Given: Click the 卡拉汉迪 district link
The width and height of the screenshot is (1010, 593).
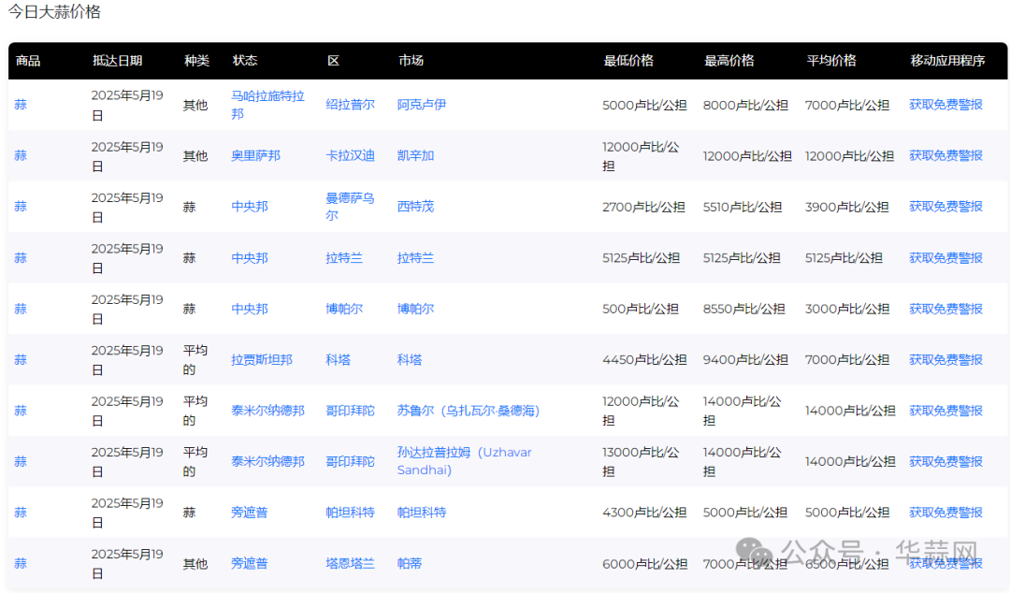Looking at the screenshot, I should (x=350, y=155).
